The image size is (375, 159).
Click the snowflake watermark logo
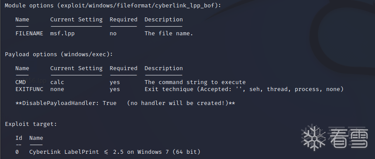click(313, 138)
